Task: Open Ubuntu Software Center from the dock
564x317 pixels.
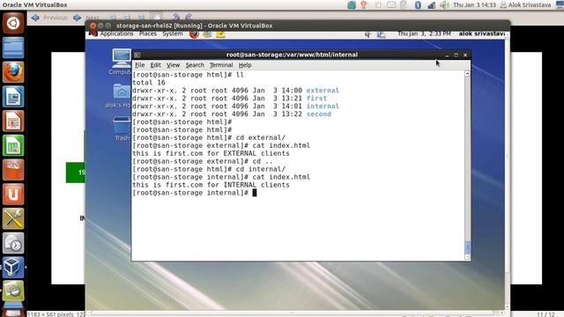Action: [x=13, y=170]
